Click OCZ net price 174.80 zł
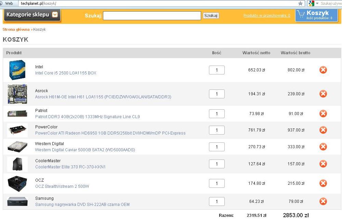Image resolution: width=342 pixels, height=223 pixels. (x=256, y=183)
